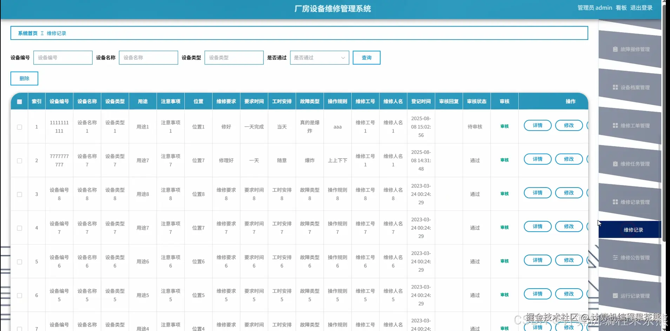Open 详情 for row 1

(537, 125)
